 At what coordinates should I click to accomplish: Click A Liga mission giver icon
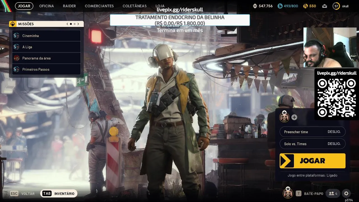coord(17,47)
